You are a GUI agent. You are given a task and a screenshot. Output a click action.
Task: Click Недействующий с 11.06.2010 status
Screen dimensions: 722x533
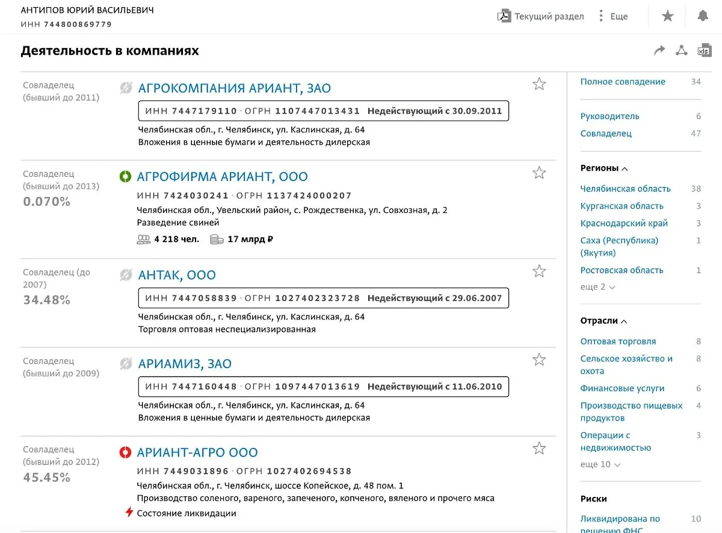tap(434, 387)
